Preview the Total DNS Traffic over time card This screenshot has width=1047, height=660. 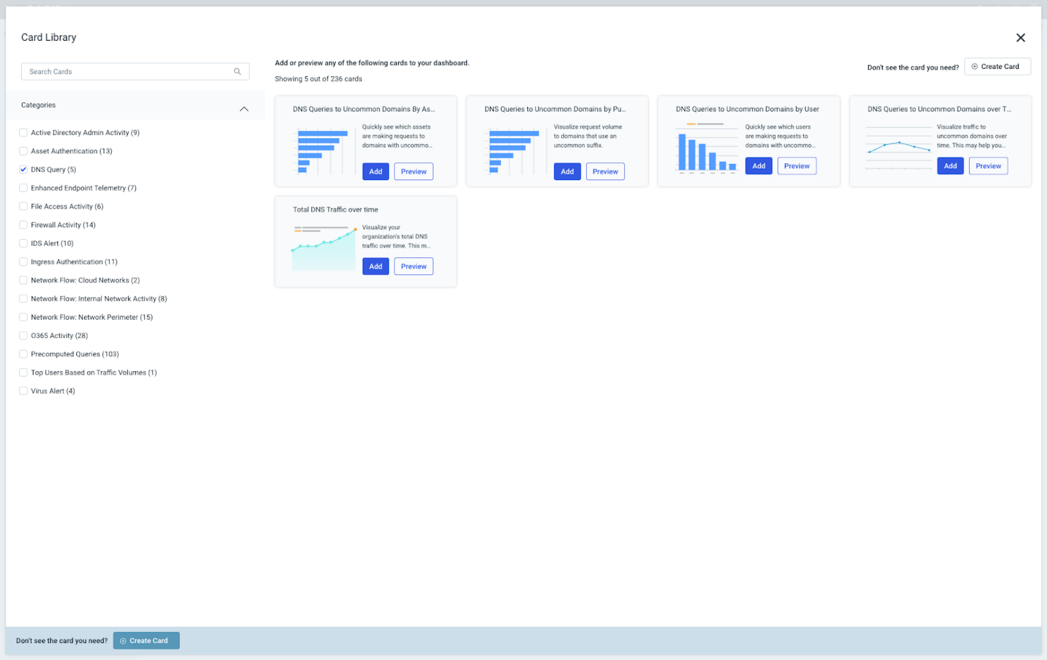click(x=413, y=266)
